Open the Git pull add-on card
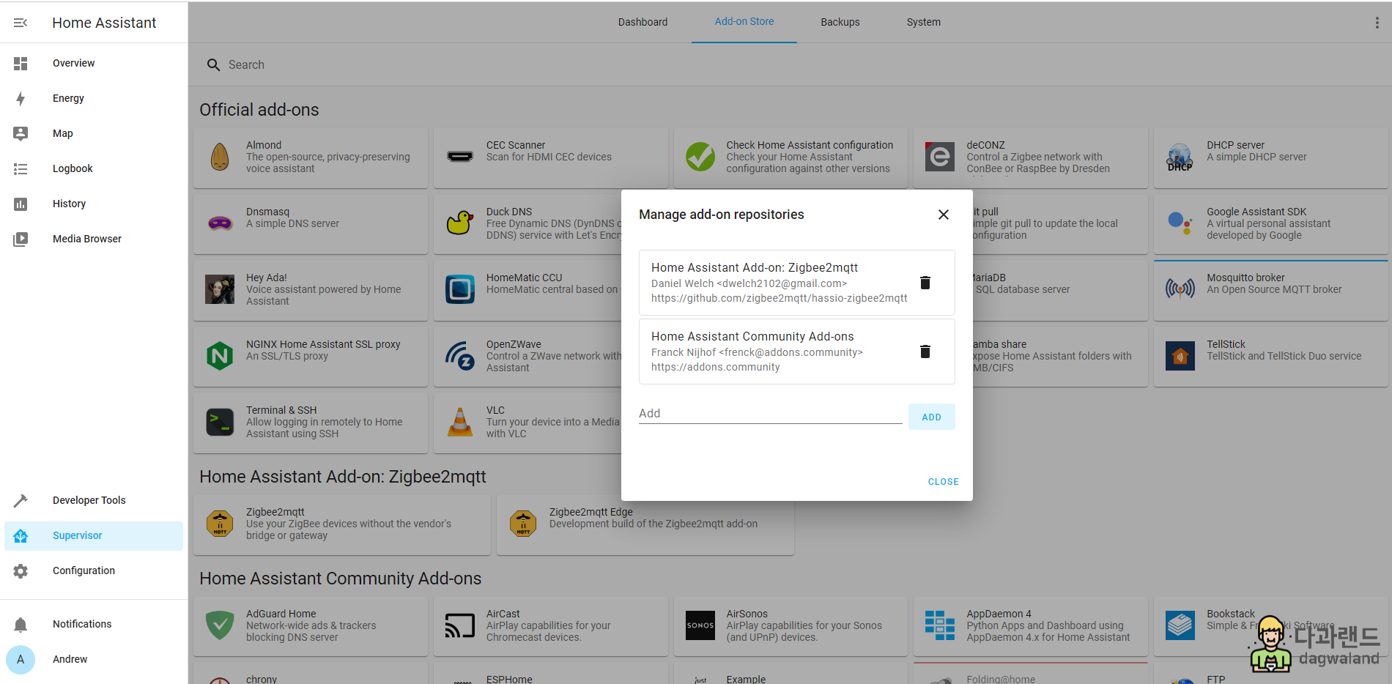This screenshot has height=684, width=1392. [x=1060, y=224]
